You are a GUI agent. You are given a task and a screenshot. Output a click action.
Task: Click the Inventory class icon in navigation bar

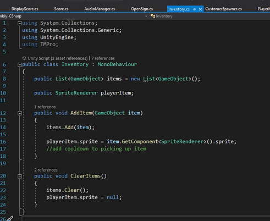(152, 16)
